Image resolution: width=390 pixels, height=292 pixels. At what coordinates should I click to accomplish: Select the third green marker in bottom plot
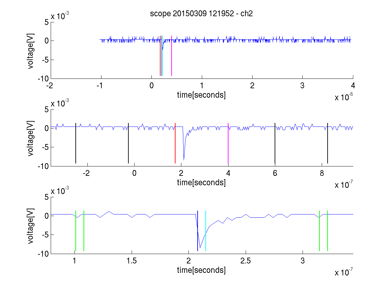(x=319, y=231)
